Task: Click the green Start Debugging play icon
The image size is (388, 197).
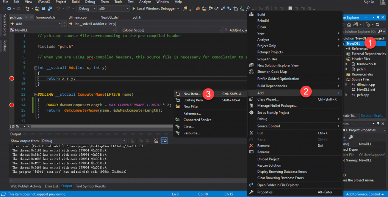Action: (x=134, y=8)
